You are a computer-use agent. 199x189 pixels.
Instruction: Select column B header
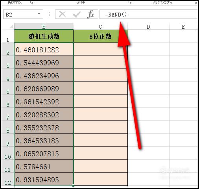tap(44, 26)
